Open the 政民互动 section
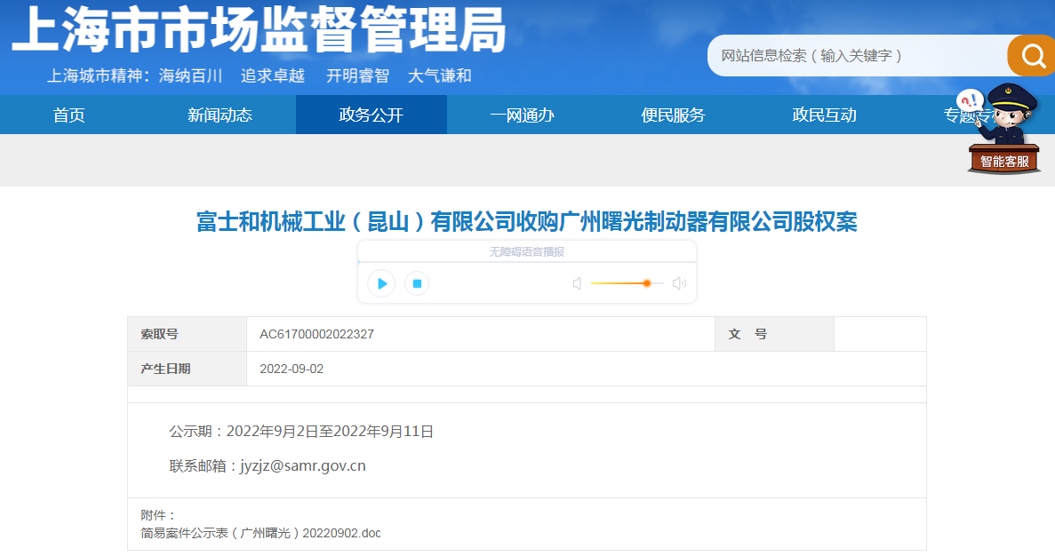The image size is (1055, 556). [x=824, y=115]
